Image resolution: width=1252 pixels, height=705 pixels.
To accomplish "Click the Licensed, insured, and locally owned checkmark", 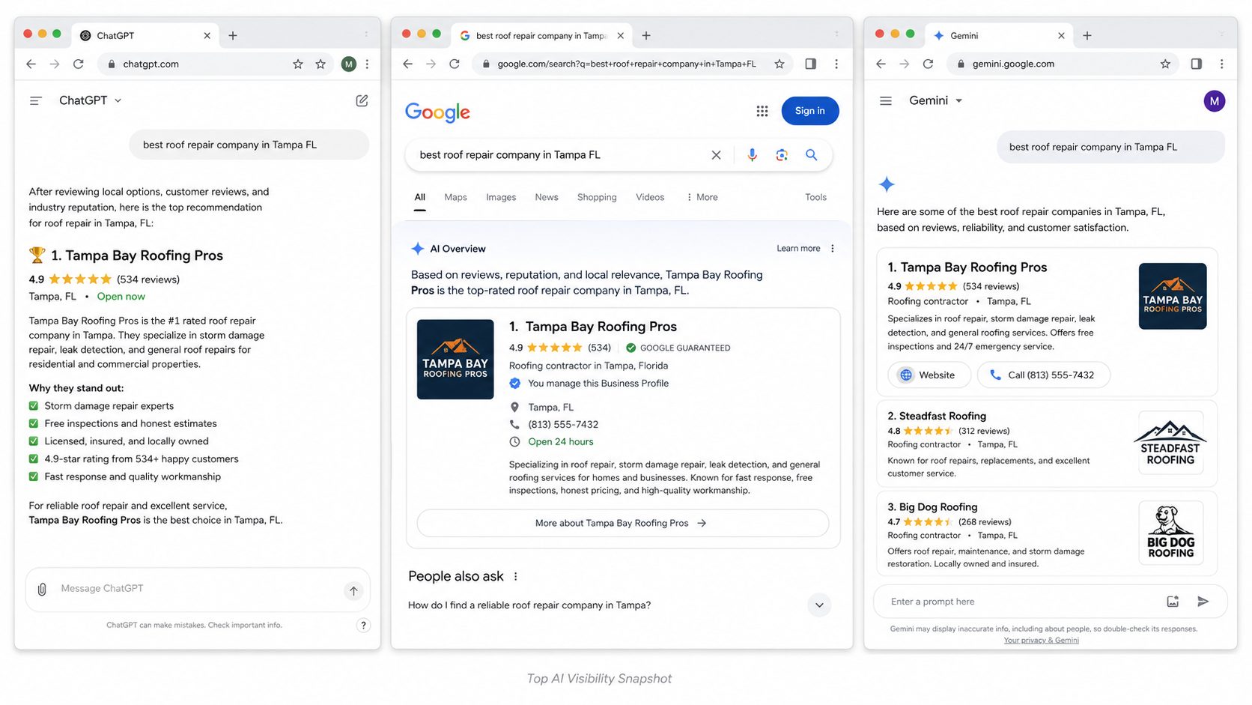I will [33, 441].
